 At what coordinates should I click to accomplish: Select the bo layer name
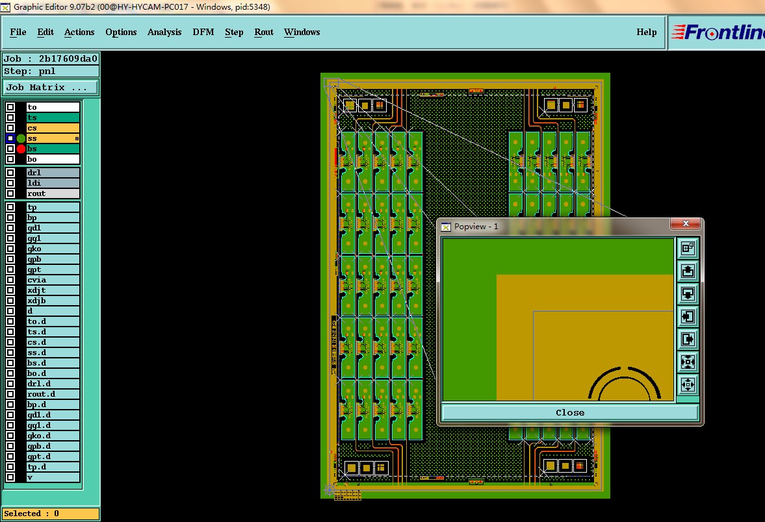click(53, 159)
